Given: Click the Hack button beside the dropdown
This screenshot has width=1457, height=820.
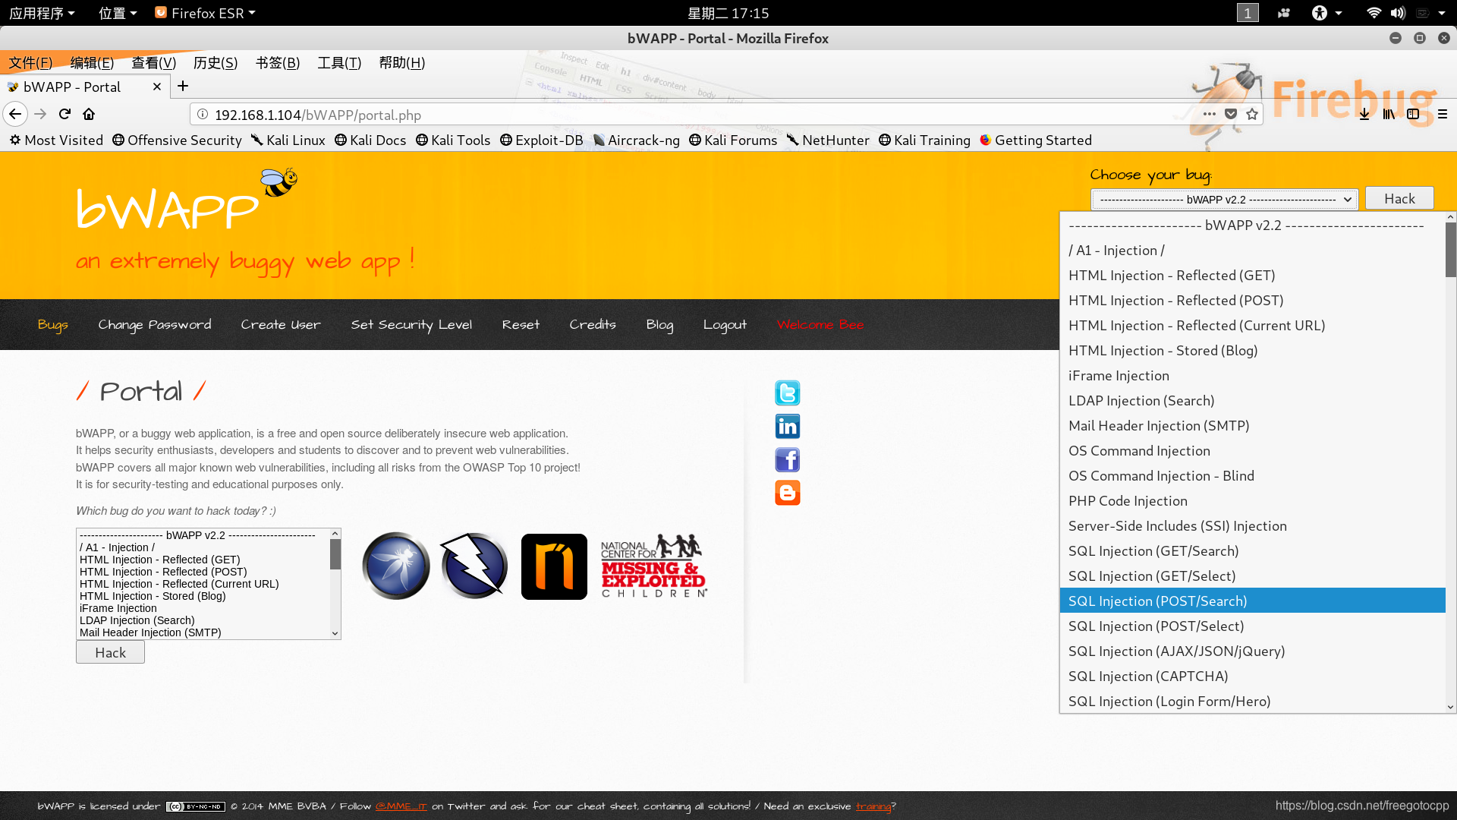Looking at the screenshot, I should coord(1399,198).
